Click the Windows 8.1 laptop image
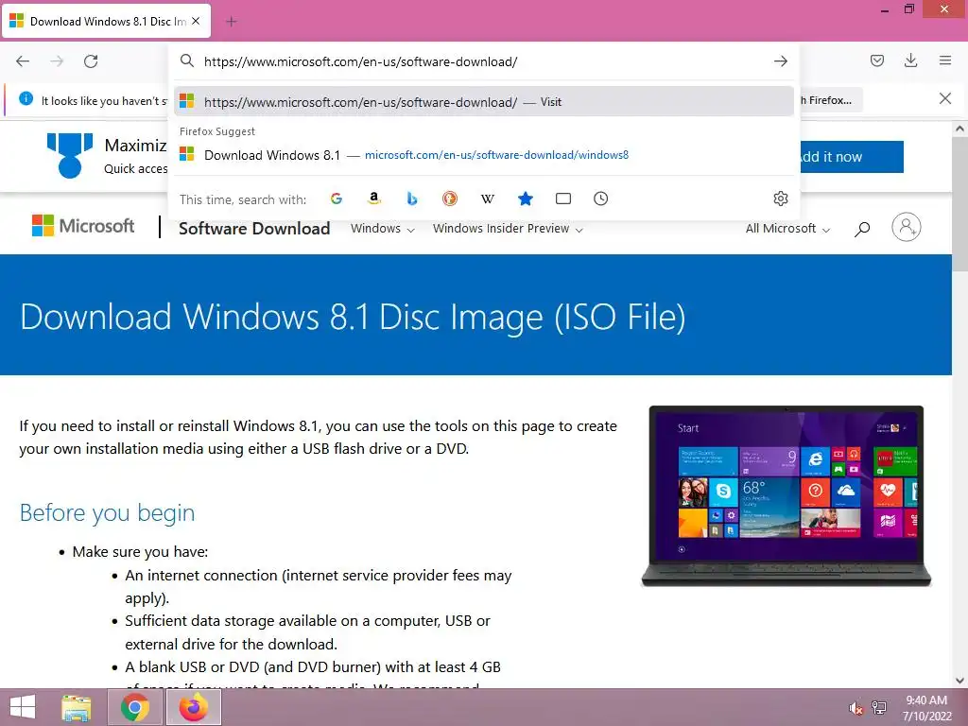This screenshot has width=968, height=726. coord(786,496)
